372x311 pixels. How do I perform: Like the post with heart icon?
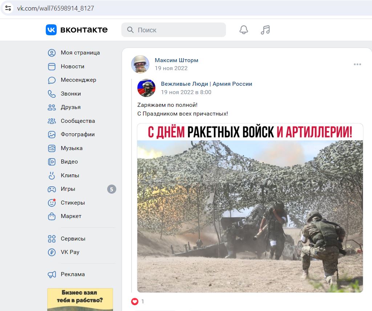(x=135, y=302)
